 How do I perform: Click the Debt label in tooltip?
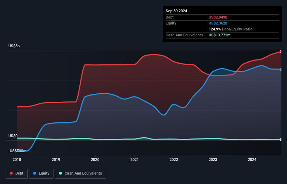point(170,17)
